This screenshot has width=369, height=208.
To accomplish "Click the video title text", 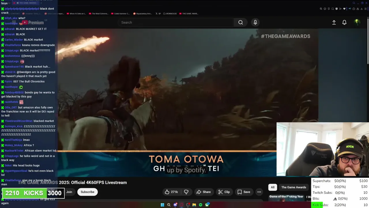I will [72, 183].
